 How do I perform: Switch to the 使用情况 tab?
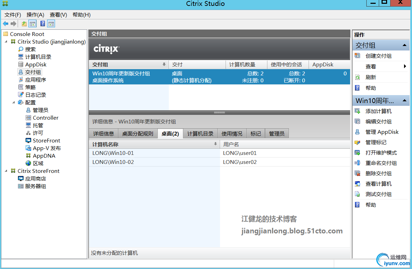click(x=232, y=134)
